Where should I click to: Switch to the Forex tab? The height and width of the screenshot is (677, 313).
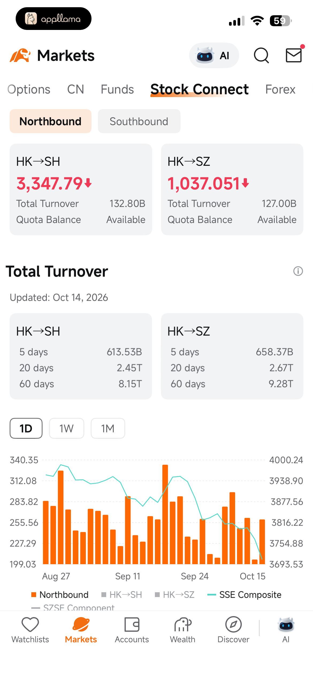coord(280,89)
